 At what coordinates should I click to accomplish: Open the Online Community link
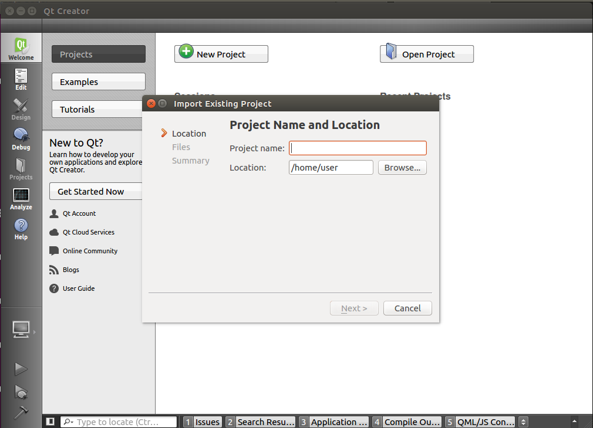pos(90,251)
